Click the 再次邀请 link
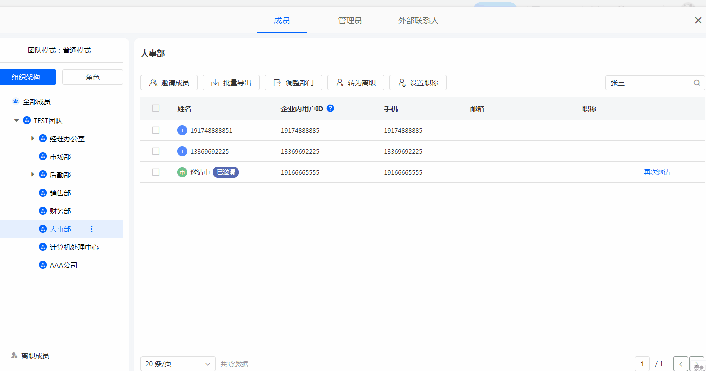The width and height of the screenshot is (706, 371). [657, 172]
